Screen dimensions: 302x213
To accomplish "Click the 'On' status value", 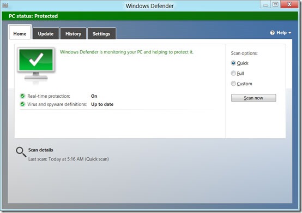I will coord(94,96).
